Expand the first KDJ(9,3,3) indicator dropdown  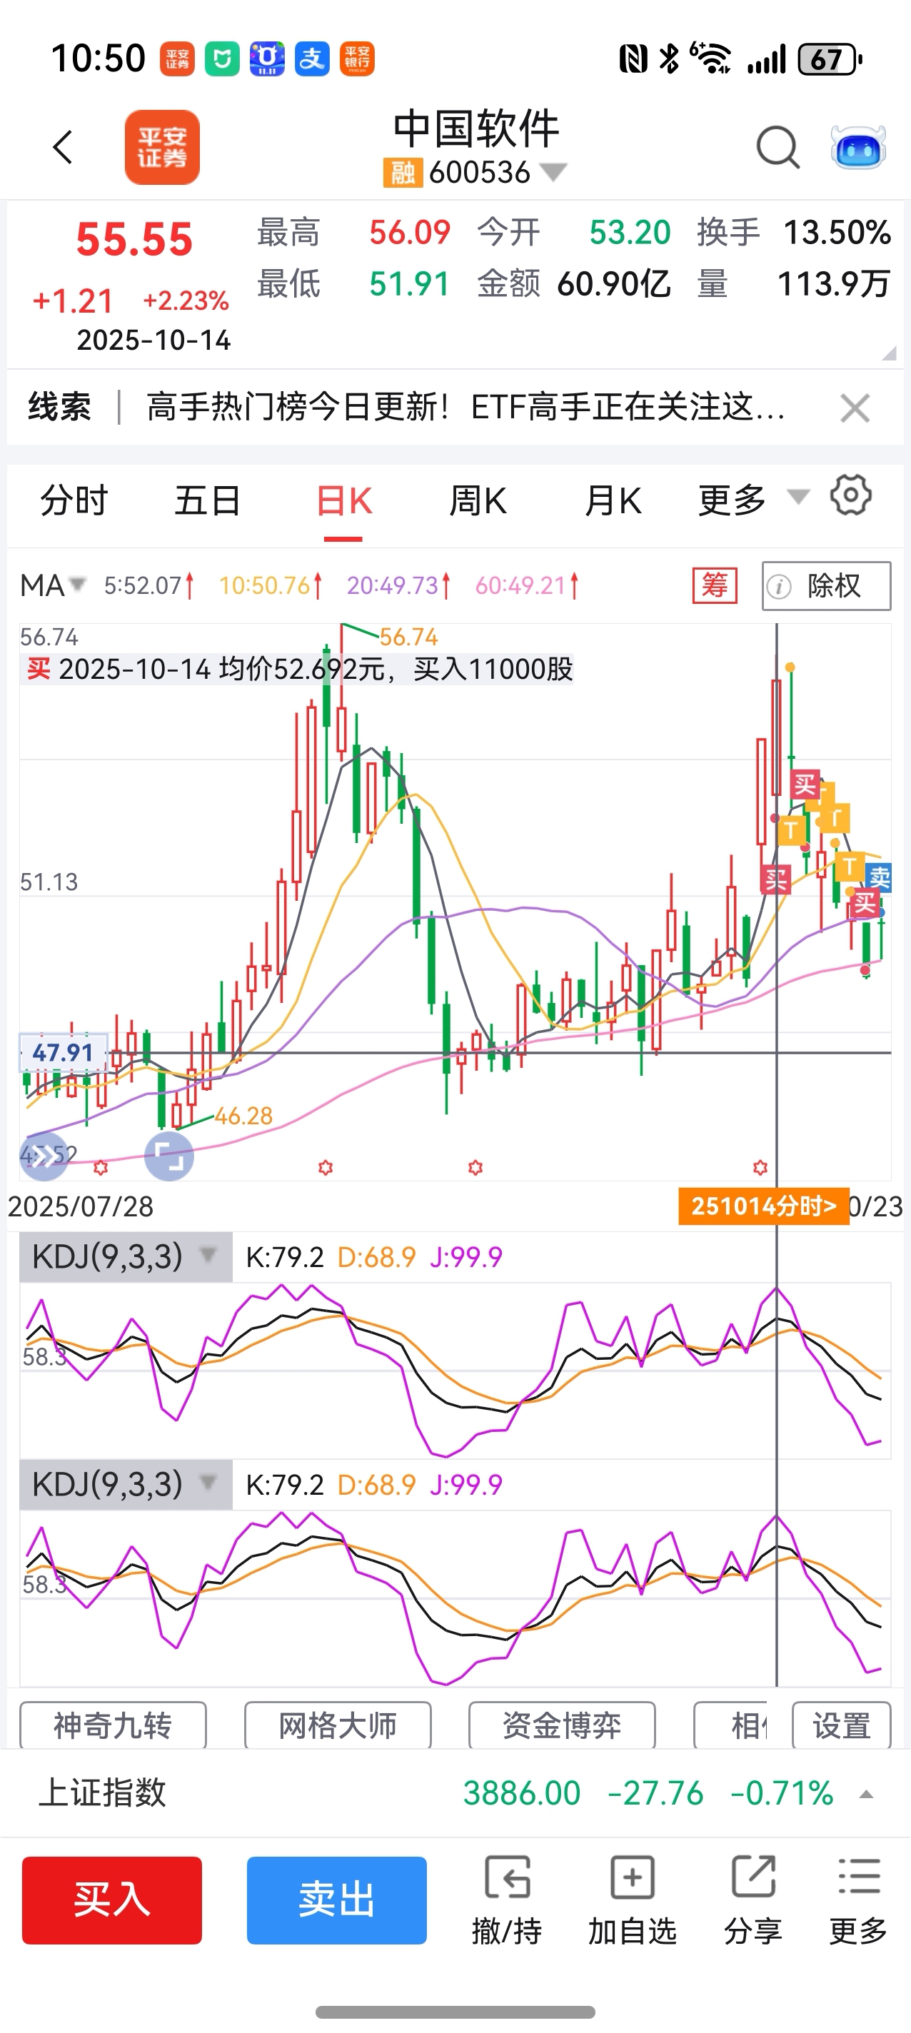click(x=126, y=1256)
